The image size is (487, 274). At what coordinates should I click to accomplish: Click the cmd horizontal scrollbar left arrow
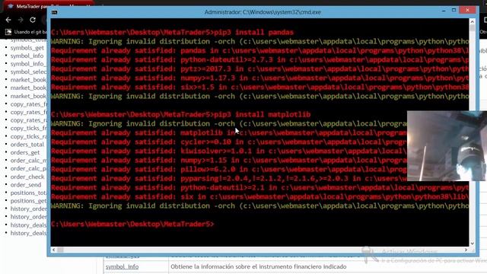(54, 250)
